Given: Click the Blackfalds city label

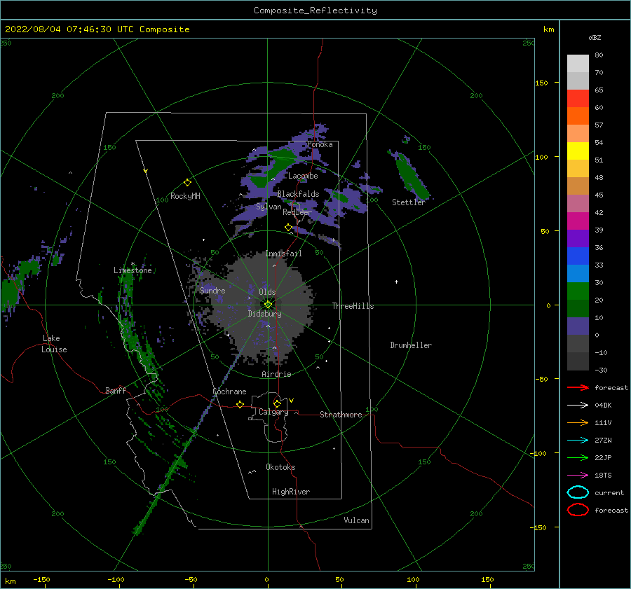Looking at the screenshot, I should pos(298,194).
